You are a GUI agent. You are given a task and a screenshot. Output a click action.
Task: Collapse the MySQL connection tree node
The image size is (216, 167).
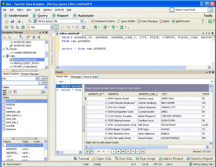pos(4,49)
